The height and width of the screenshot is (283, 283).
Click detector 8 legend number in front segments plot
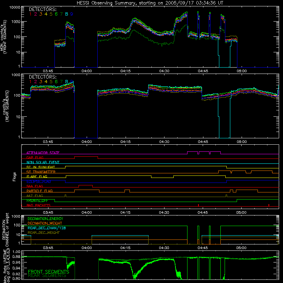pyautogui.click(x=67, y=14)
